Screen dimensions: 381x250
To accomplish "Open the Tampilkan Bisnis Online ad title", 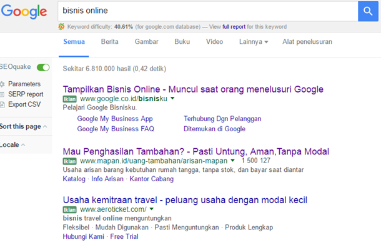I will click(x=193, y=89).
